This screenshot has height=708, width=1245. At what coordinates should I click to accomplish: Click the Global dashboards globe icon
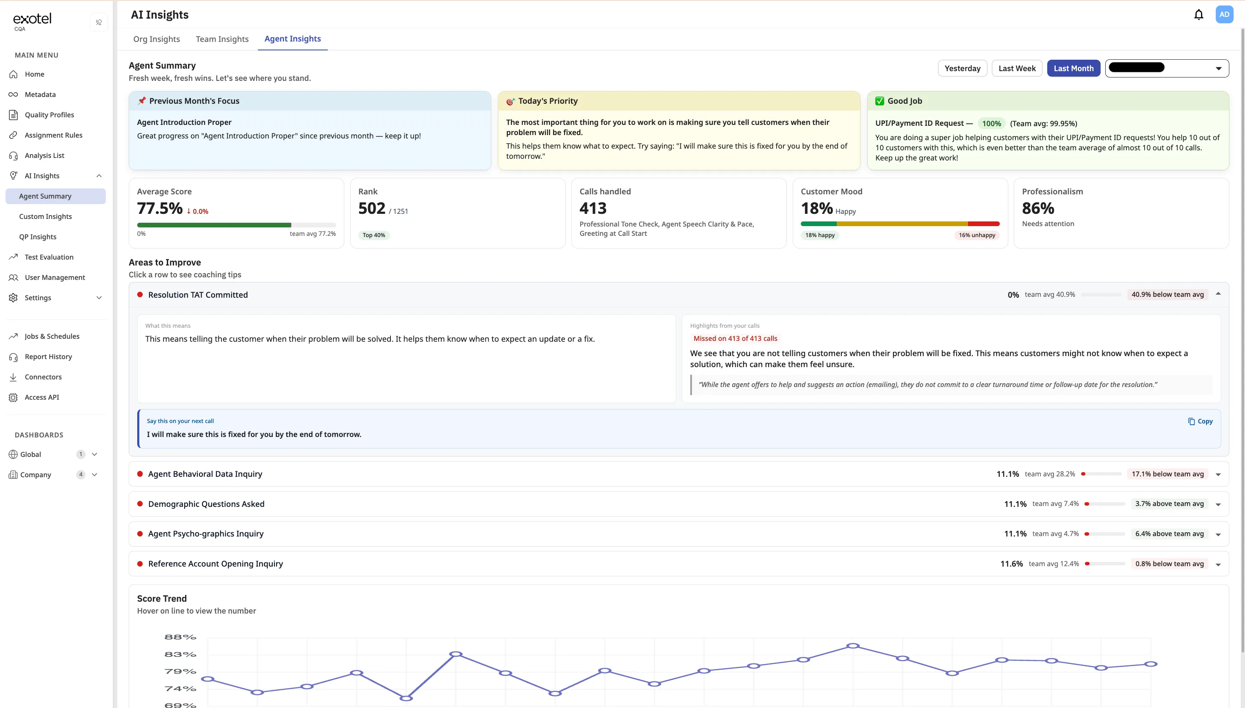[x=13, y=454]
